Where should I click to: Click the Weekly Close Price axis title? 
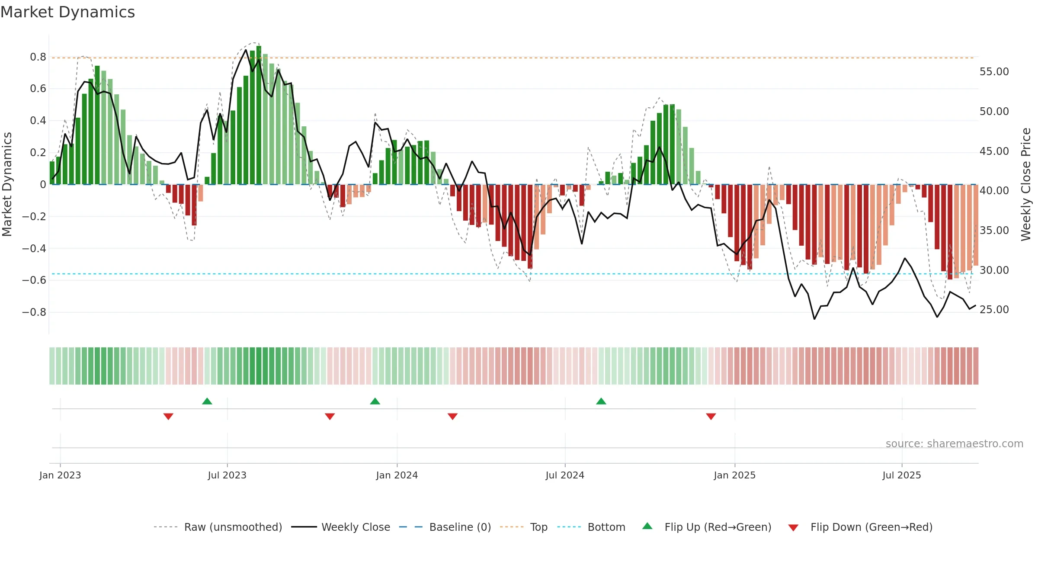[x=1026, y=184]
